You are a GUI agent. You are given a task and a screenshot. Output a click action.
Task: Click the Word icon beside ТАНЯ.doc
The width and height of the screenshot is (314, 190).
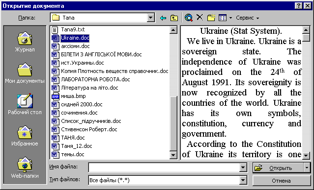coord(55,138)
